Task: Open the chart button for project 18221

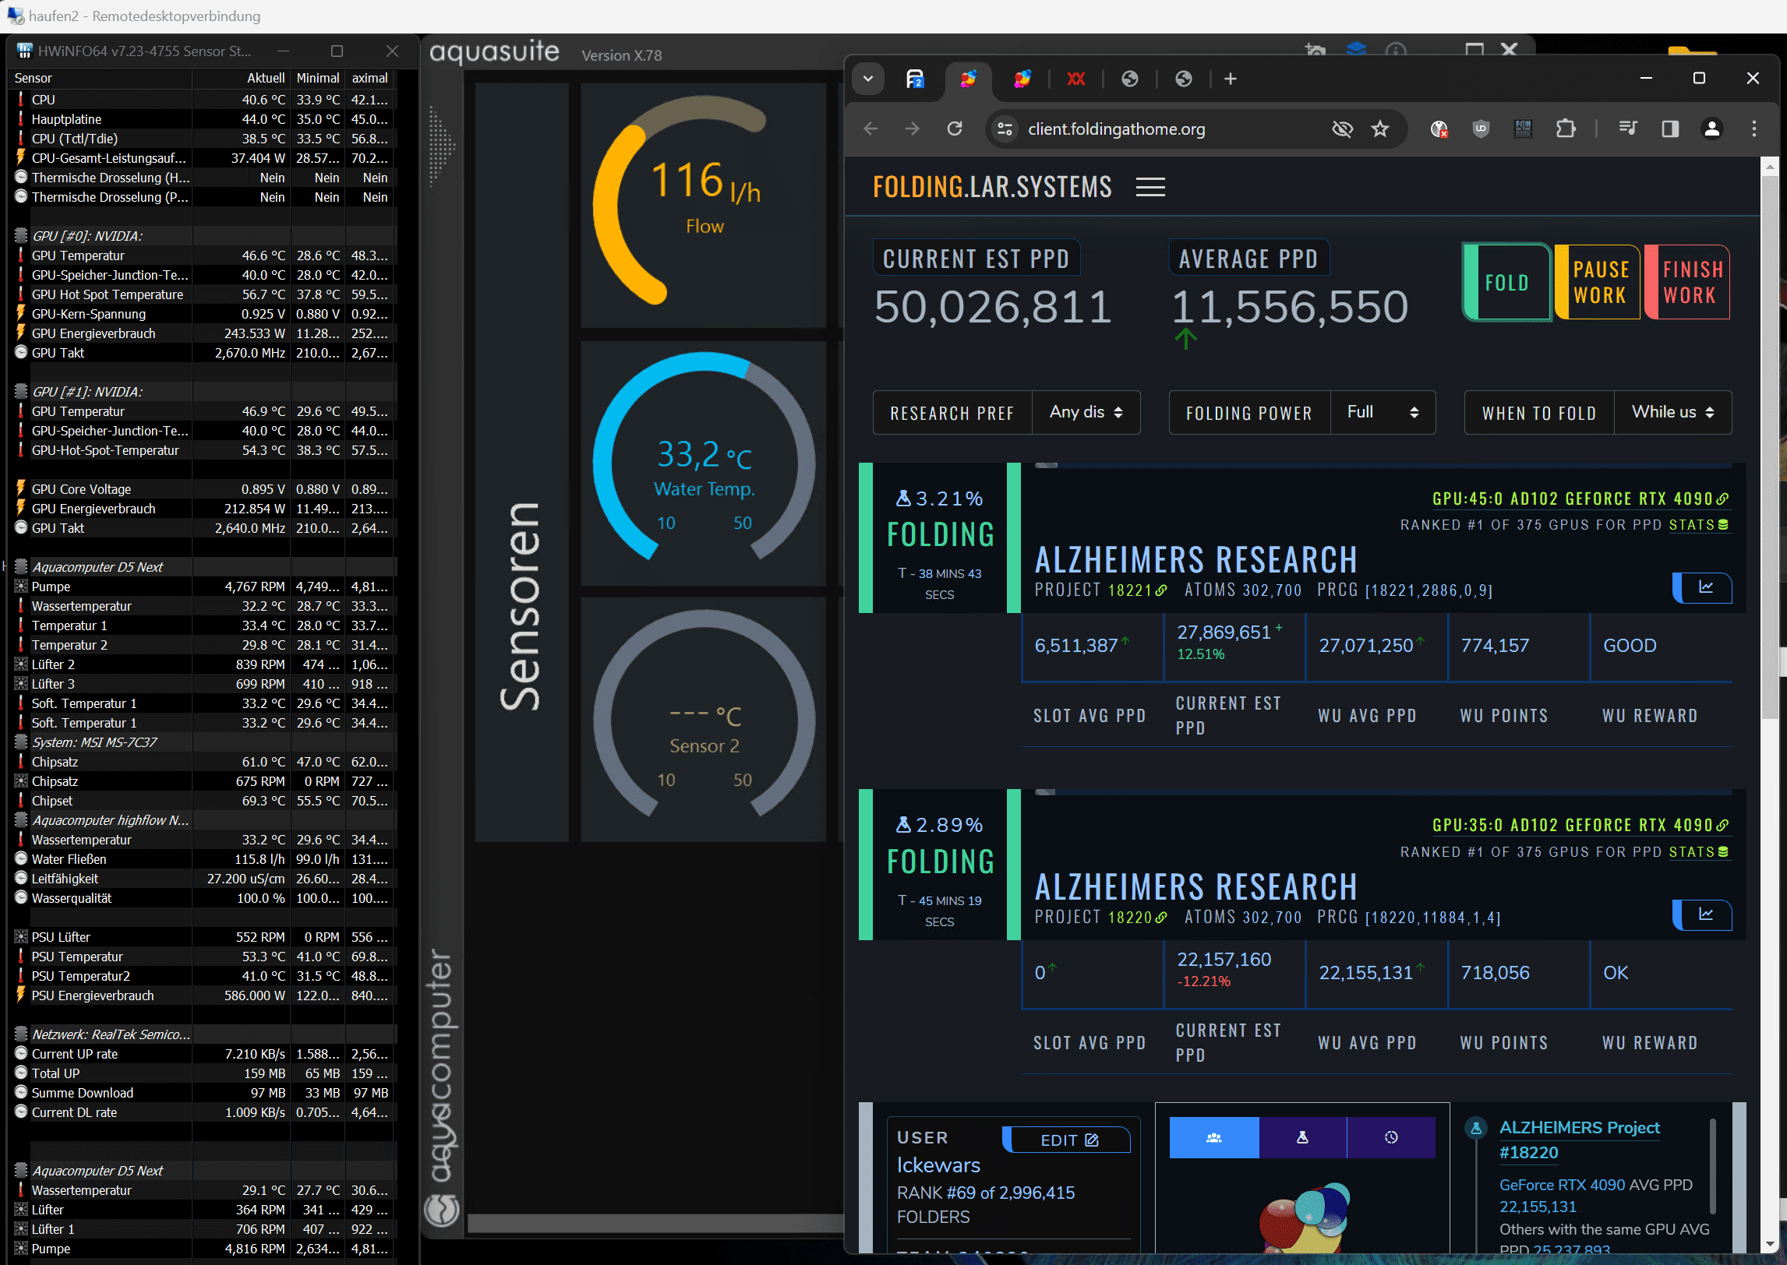Action: coord(1703,587)
